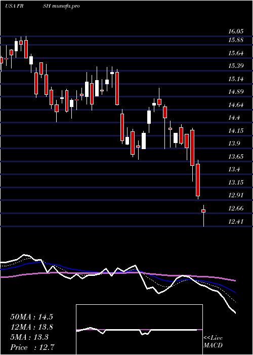Click the 14.89 price level label

(x=236, y=92)
